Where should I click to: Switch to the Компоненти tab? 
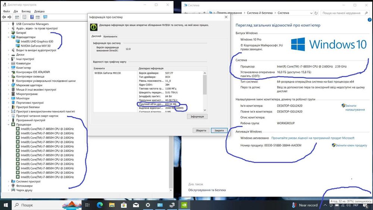110,37
